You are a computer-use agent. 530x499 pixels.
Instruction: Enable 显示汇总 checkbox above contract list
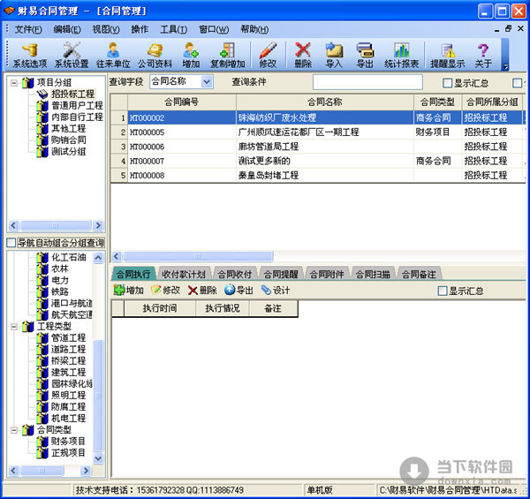[445, 83]
